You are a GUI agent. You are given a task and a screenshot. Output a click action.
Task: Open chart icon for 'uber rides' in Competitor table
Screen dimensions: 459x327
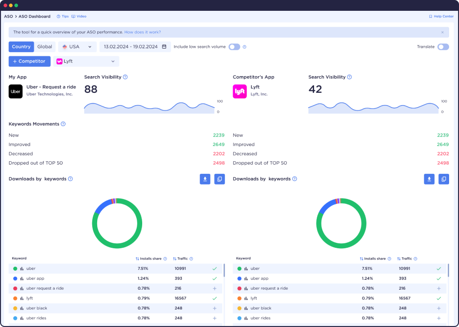click(x=246, y=318)
